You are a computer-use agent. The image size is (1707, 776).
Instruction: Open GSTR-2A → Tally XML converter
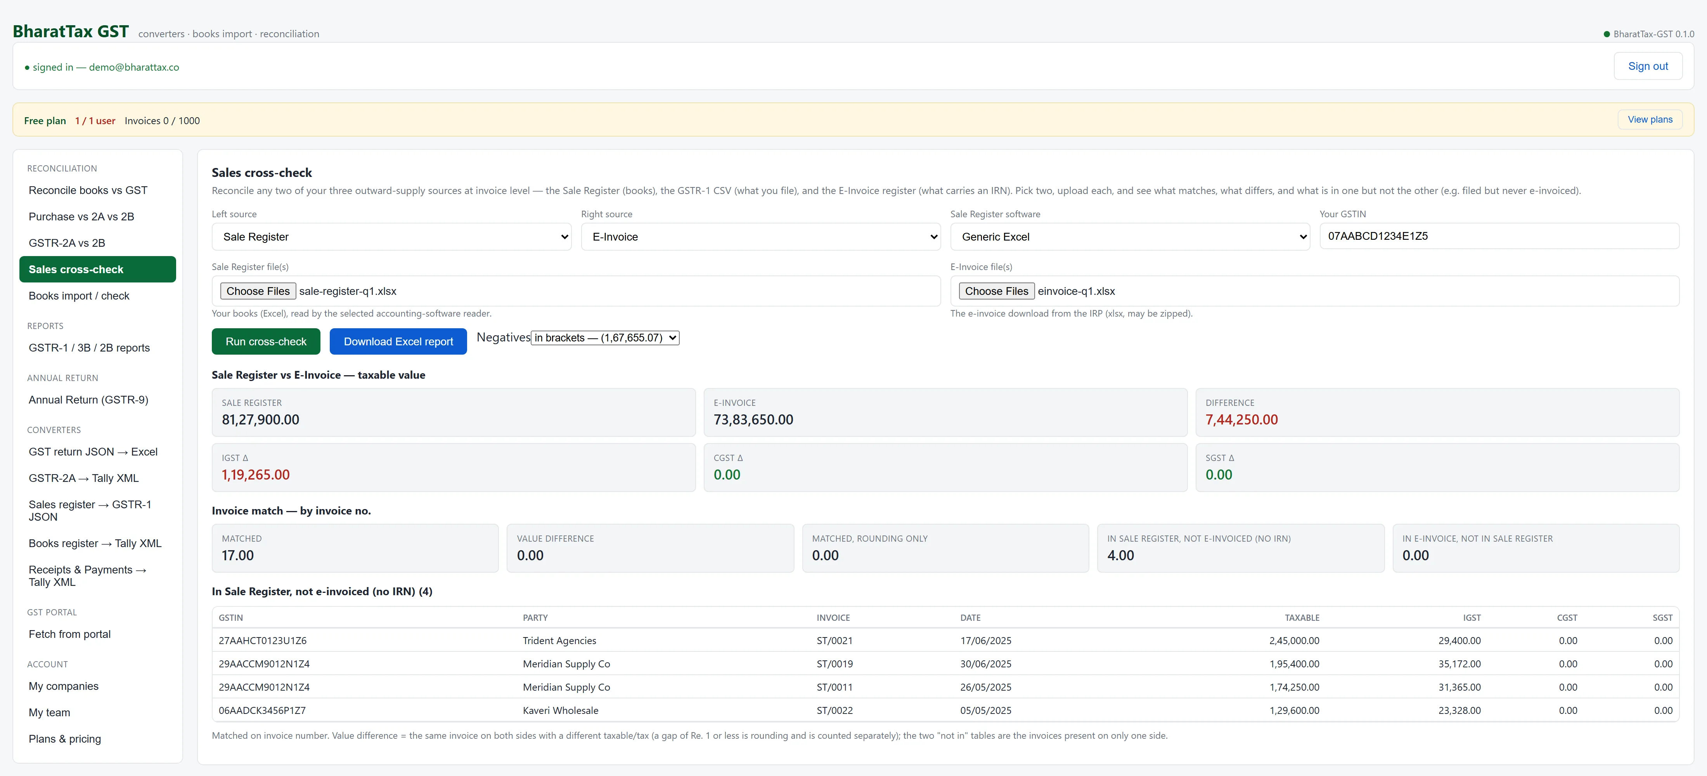click(x=97, y=478)
